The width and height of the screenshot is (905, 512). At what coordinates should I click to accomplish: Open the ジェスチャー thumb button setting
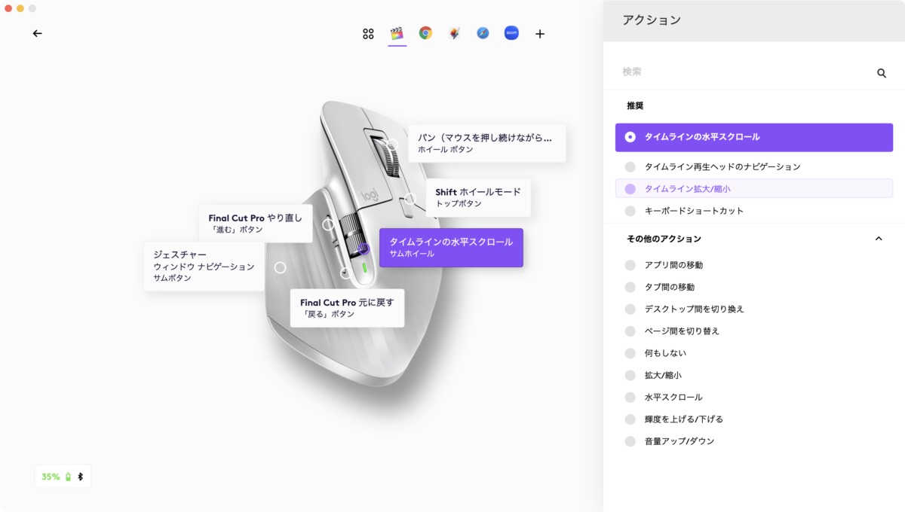click(204, 267)
